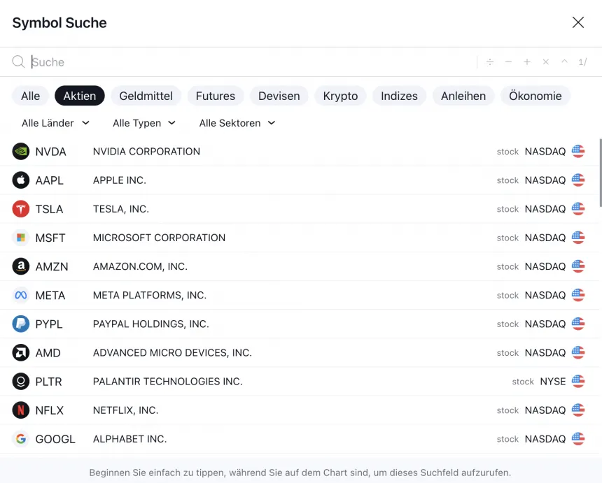The width and height of the screenshot is (602, 483).
Task: Choose the MSFT Microsoft Corporation row
Action: (x=280, y=238)
